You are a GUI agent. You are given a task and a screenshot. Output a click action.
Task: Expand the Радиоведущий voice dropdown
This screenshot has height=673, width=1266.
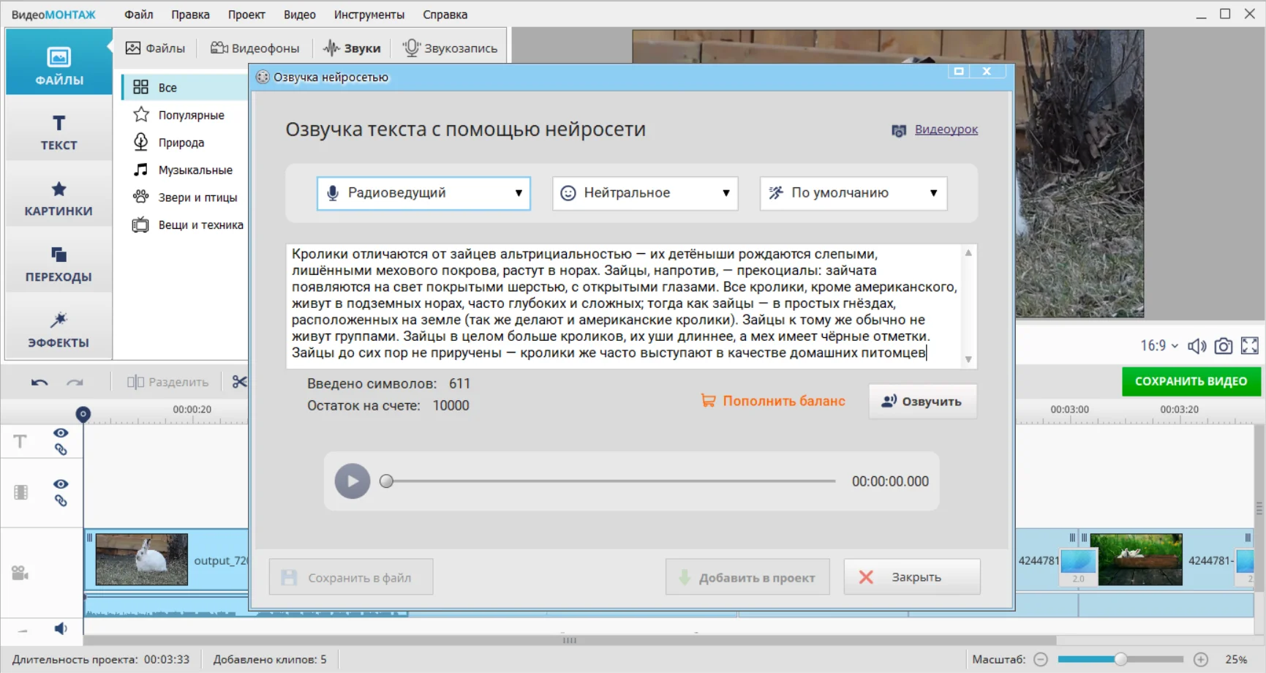click(423, 193)
